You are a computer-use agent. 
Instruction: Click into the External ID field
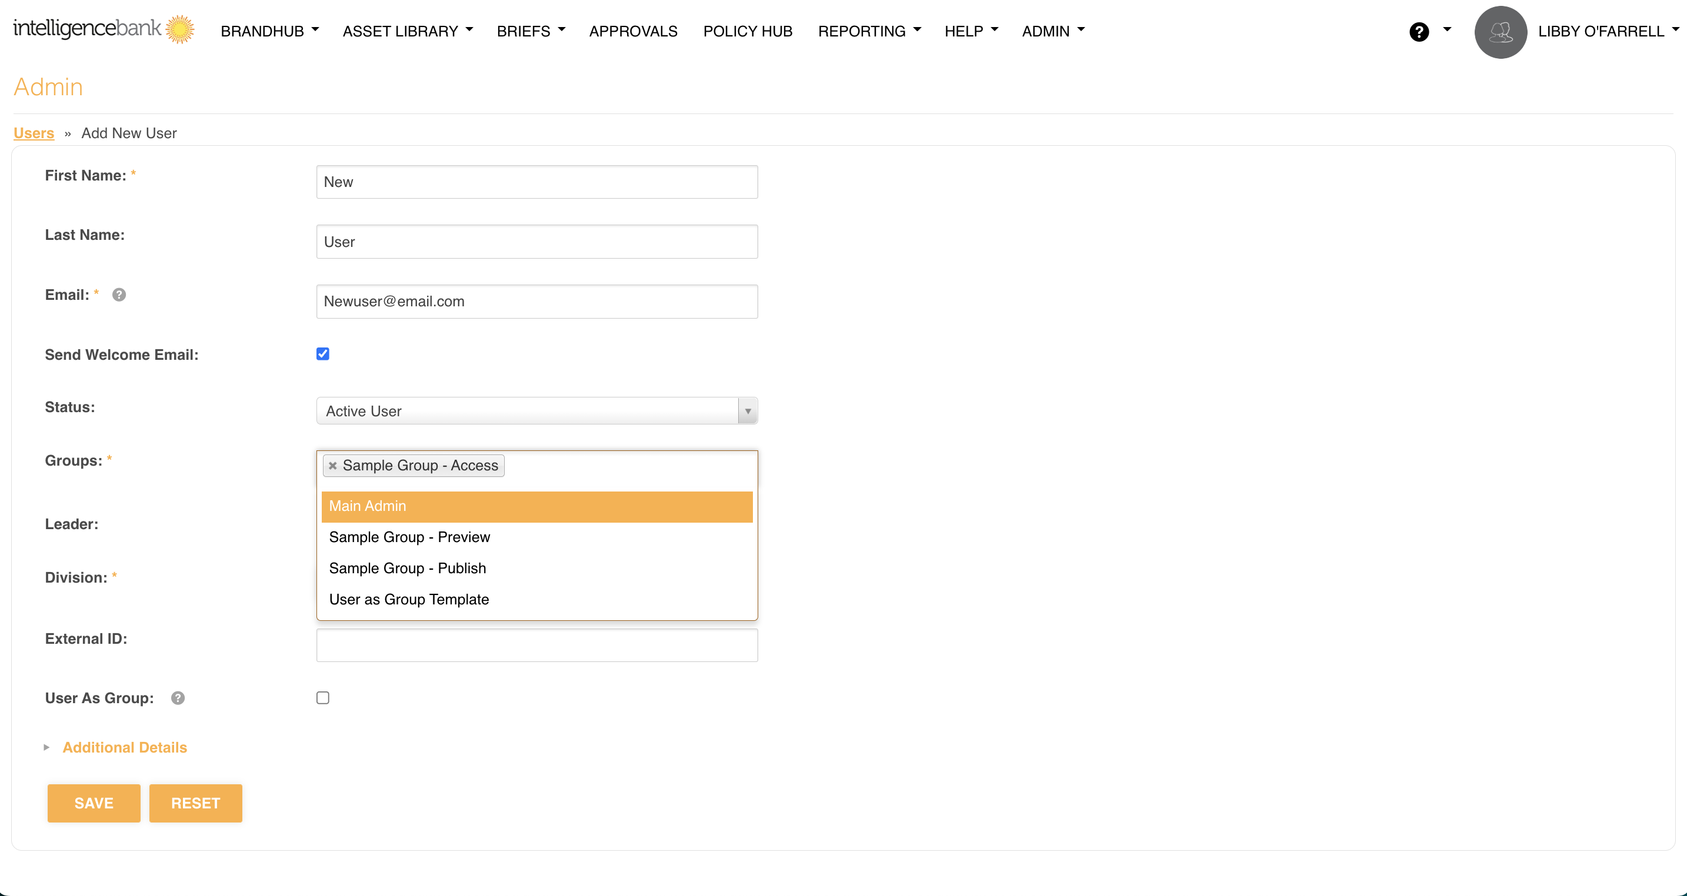pyautogui.click(x=536, y=645)
